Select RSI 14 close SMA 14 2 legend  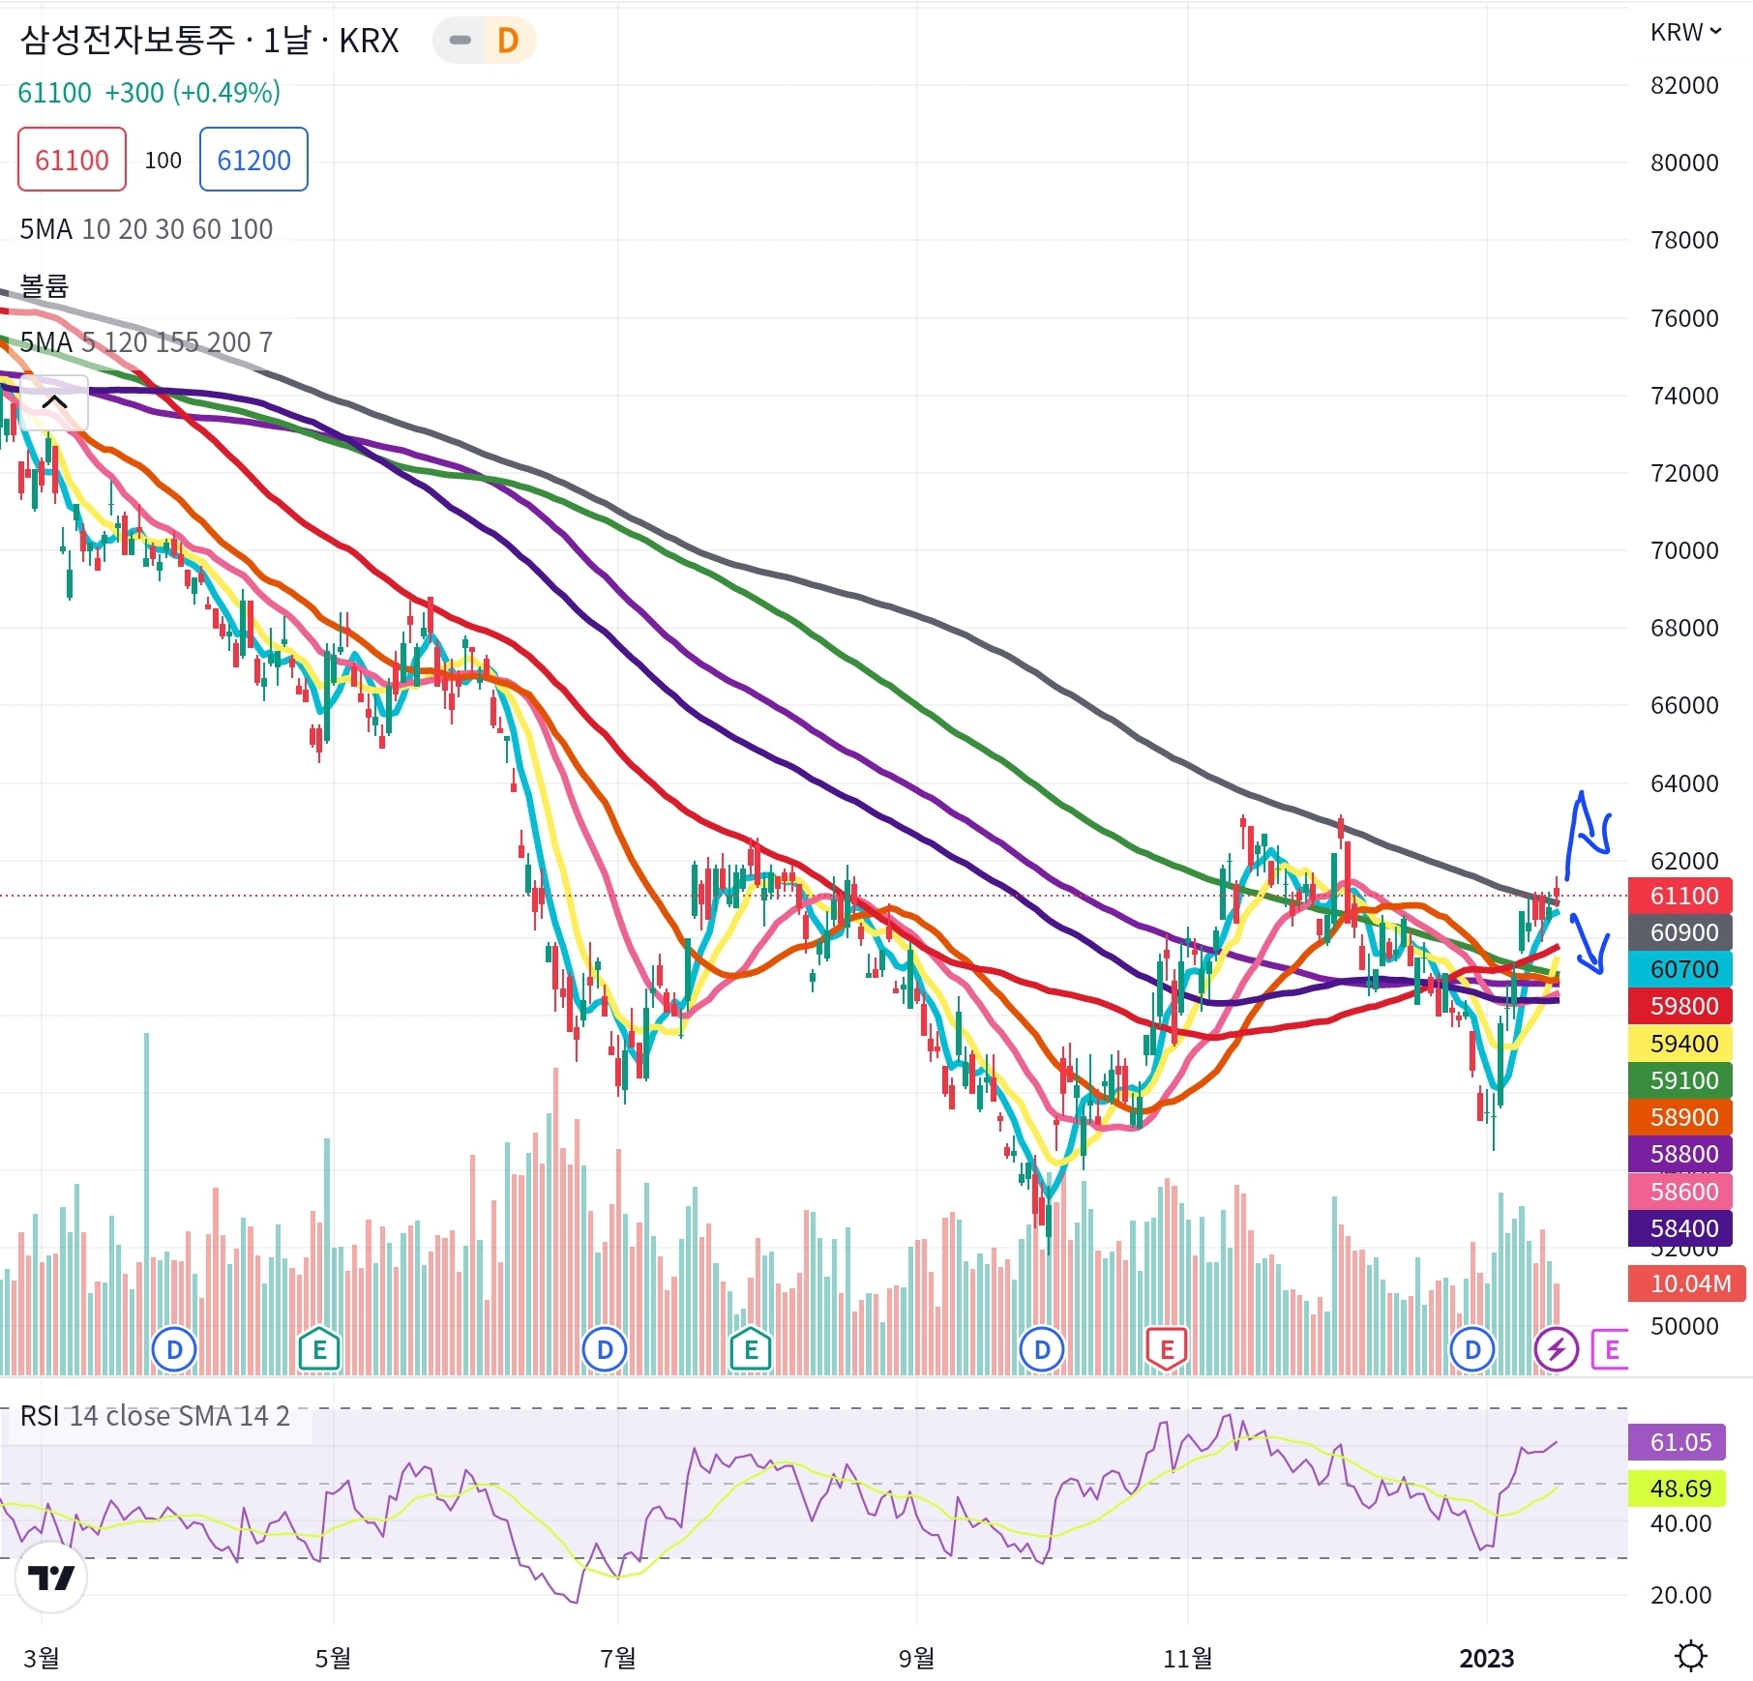tap(155, 1416)
